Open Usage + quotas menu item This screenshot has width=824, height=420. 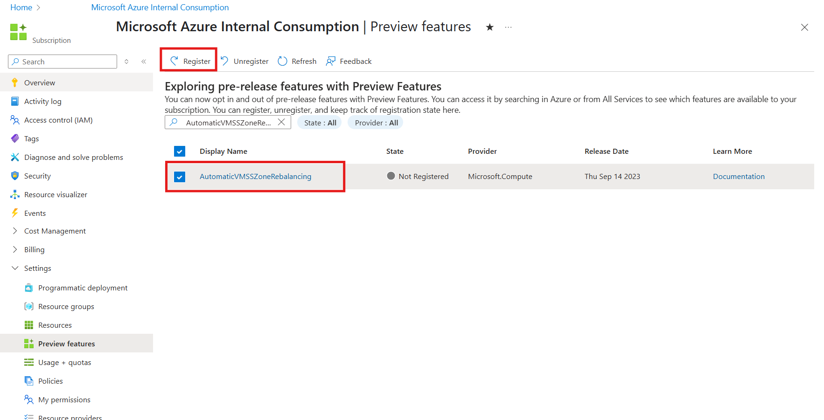click(x=64, y=362)
